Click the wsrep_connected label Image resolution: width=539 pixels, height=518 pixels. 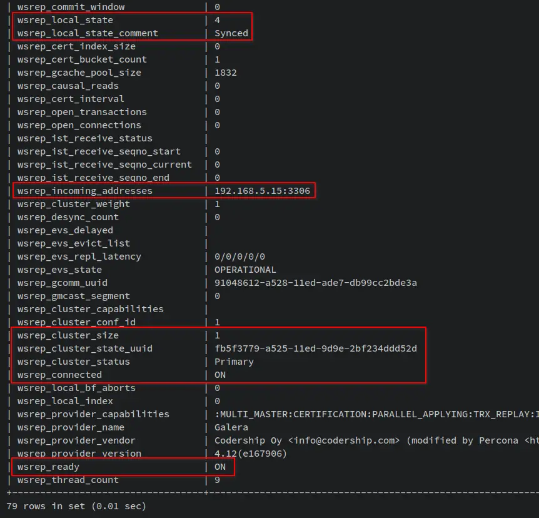pyautogui.click(x=59, y=375)
